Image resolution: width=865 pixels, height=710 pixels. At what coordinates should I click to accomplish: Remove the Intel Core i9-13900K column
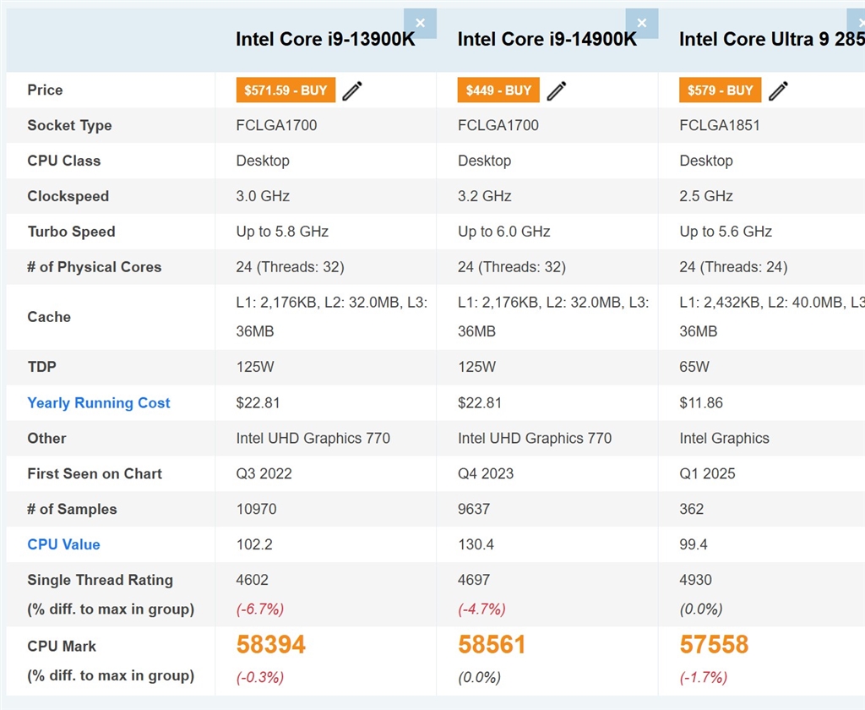click(x=421, y=23)
